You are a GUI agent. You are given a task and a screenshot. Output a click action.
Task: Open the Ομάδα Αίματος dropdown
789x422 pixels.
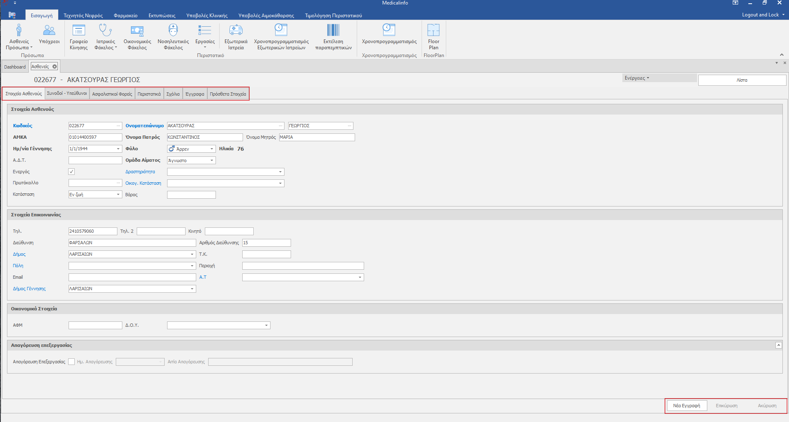(x=212, y=161)
